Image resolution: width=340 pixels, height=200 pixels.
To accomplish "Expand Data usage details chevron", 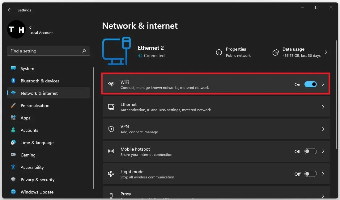I will click(326, 52).
